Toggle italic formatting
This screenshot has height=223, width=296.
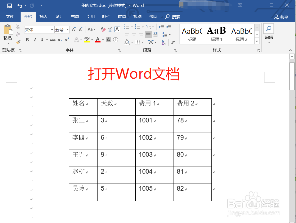point(35,40)
